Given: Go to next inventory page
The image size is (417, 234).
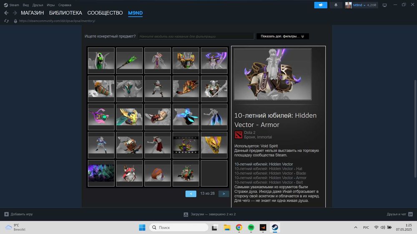Looking at the screenshot, I should point(224,194).
